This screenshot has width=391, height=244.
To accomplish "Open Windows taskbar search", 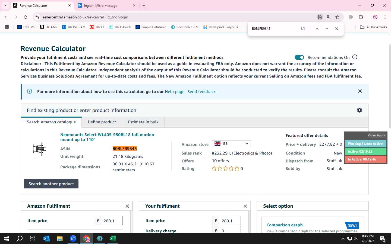I will [20, 239].
